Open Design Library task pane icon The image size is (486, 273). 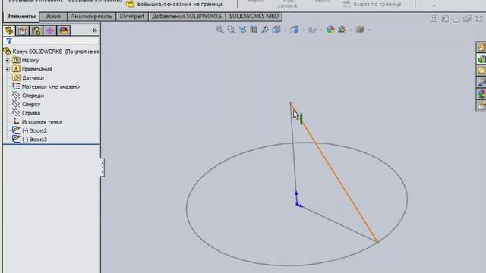pyautogui.click(x=481, y=59)
